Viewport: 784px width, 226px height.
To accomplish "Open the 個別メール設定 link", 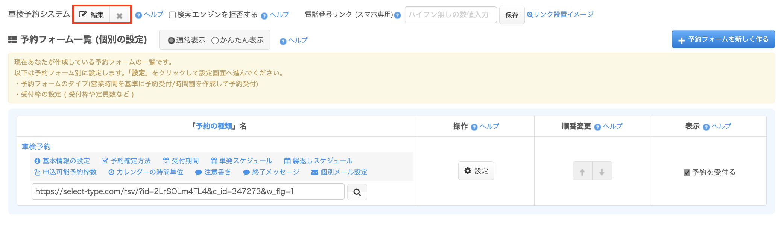I will coord(339,172).
